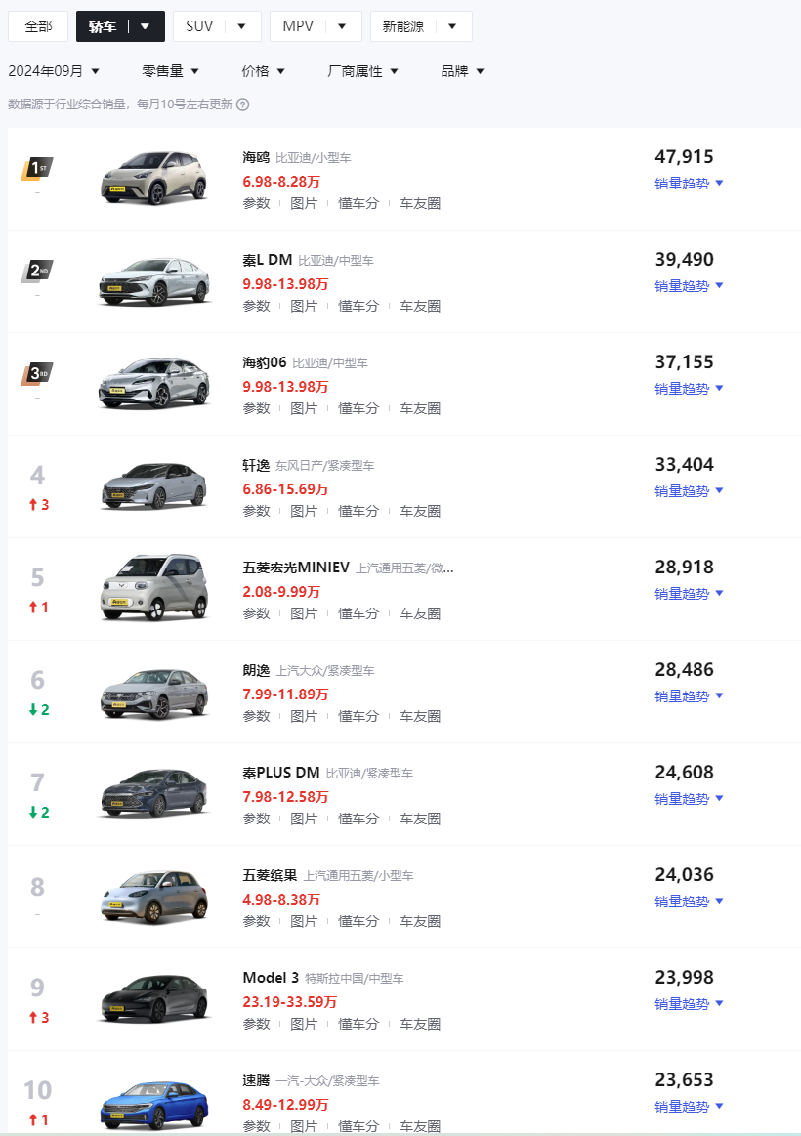
Task: Expand the 品牌 brand filter
Action: [462, 71]
